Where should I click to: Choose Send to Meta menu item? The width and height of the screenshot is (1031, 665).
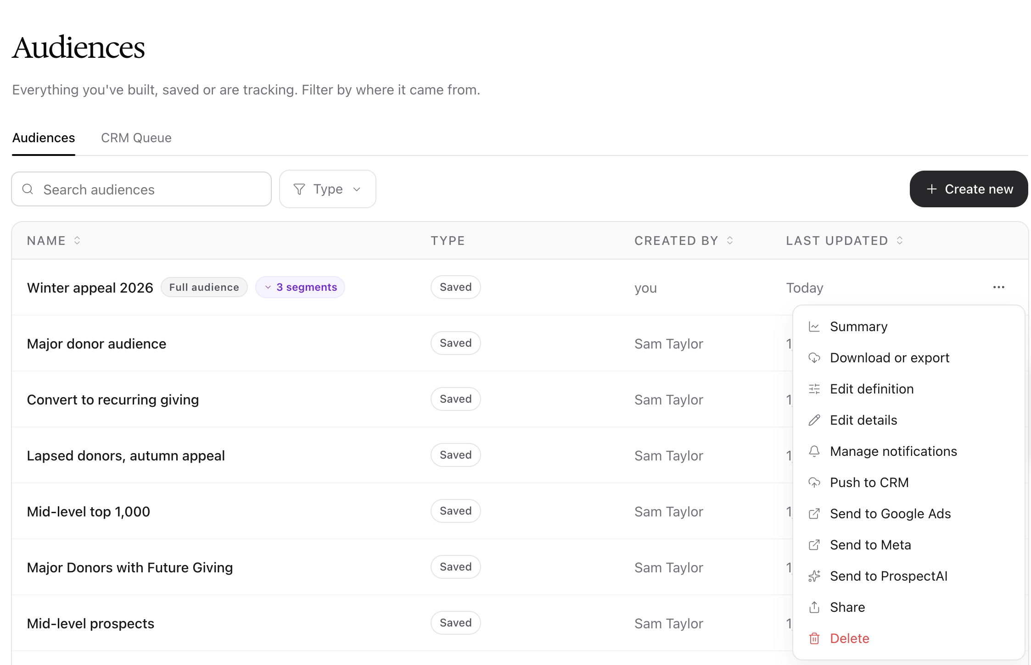[909, 545]
